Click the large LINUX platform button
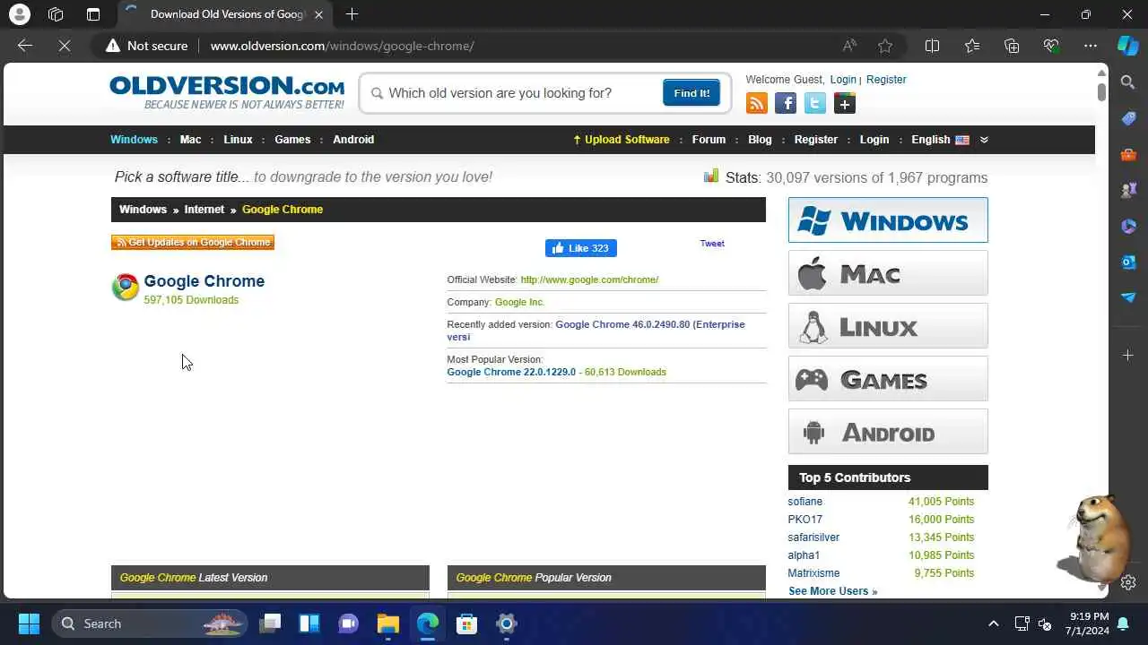 (888, 326)
